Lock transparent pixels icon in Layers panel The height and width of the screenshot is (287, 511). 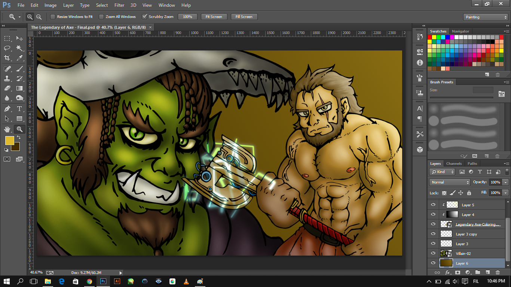coord(444,193)
